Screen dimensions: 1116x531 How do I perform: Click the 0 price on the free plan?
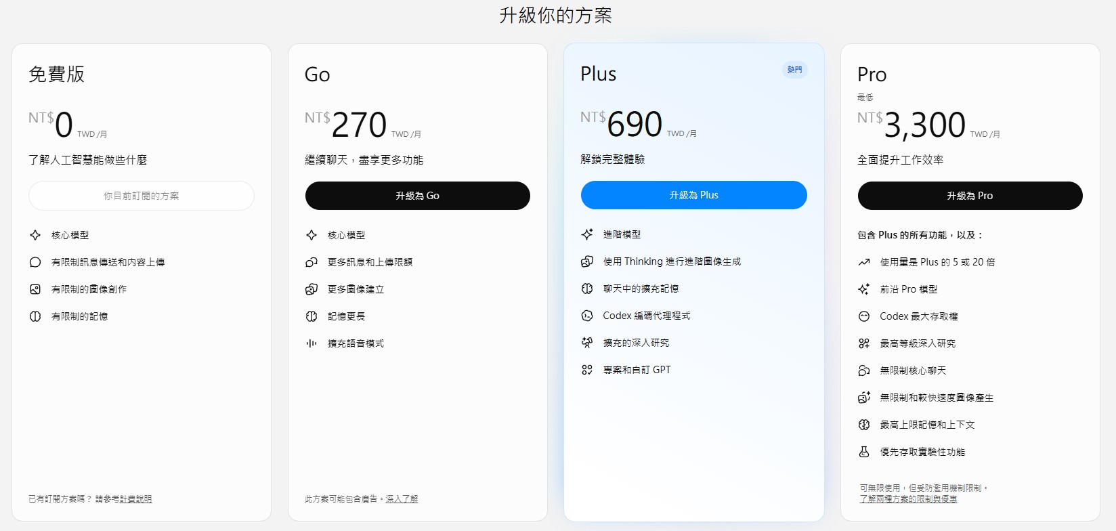[64, 125]
